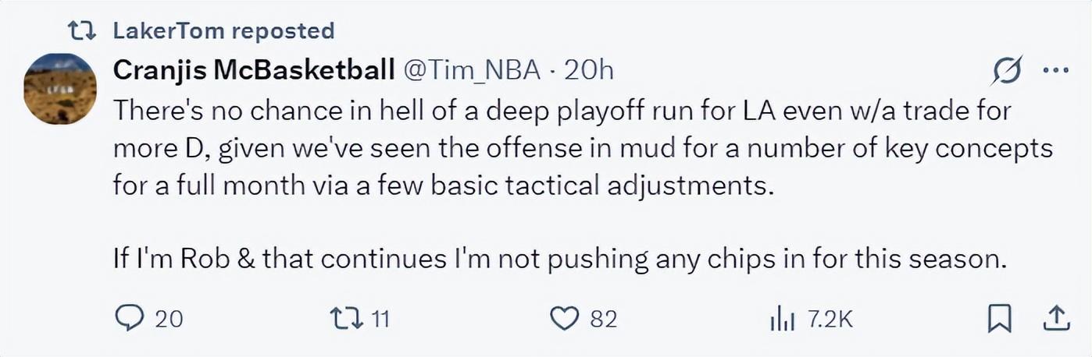Repost this tweet using the arrows icon
Viewport: 1092px width, 357px height.
[x=343, y=318]
